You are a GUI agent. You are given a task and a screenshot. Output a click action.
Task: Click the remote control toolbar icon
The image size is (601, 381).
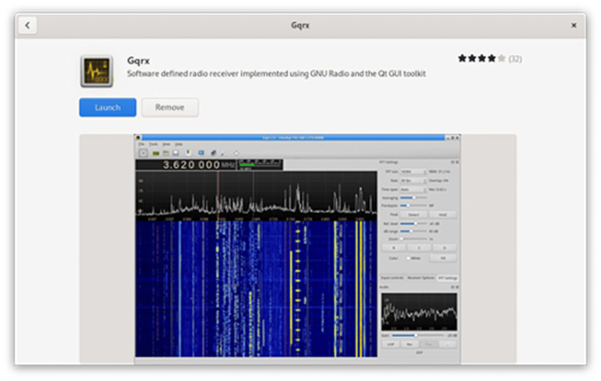pyautogui.click(x=213, y=152)
